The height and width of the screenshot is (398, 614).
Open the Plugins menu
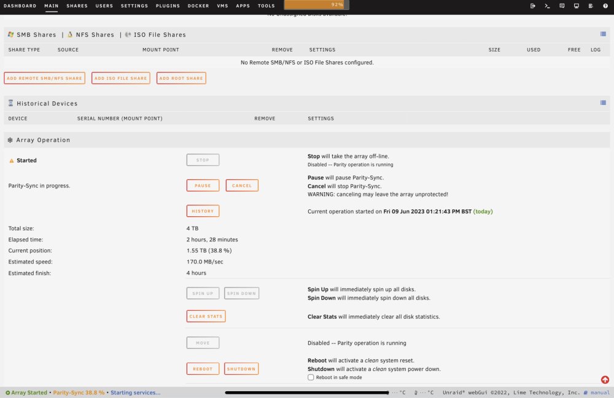[x=168, y=6]
